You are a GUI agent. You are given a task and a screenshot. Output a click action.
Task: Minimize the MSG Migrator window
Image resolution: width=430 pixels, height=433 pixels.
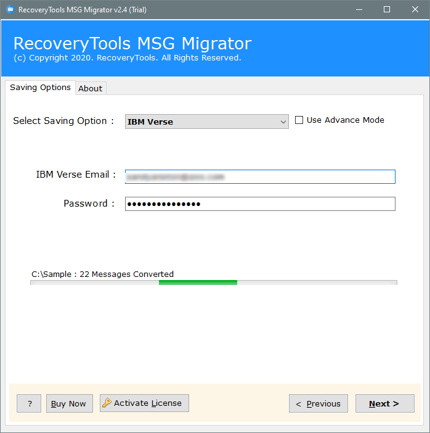click(359, 10)
